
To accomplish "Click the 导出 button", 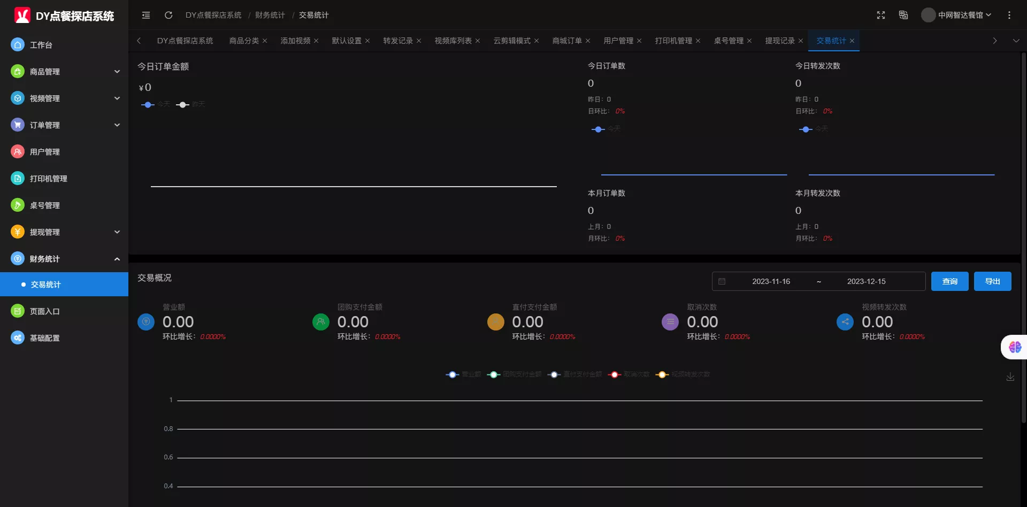I will pyautogui.click(x=992, y=281).
